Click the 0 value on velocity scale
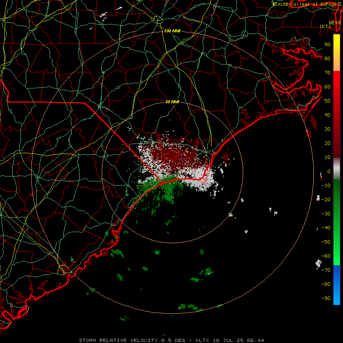 [x=329, y=171]
